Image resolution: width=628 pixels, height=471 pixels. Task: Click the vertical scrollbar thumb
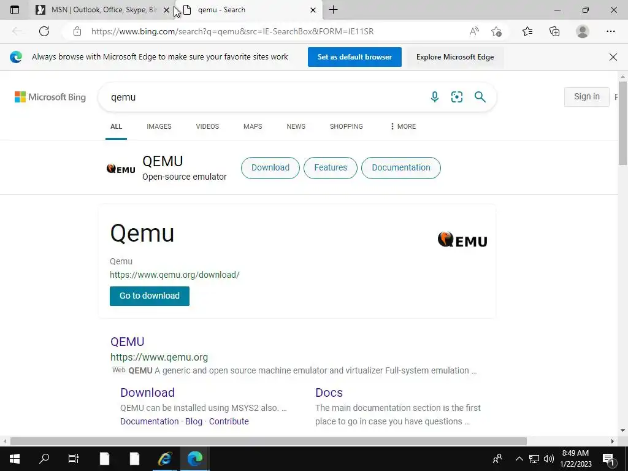[x=622, y=123]
